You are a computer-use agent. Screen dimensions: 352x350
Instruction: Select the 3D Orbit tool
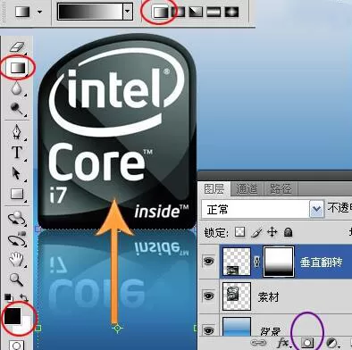click(x=17, y=239)
